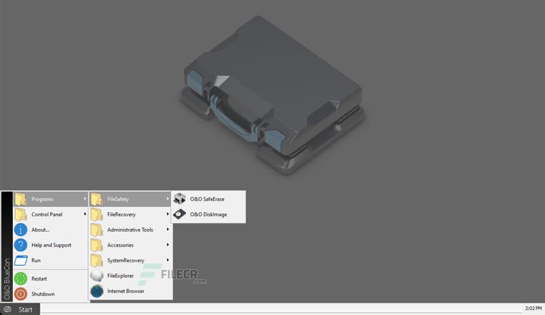The image size is (545, 315).
Task: Click the Administrative Tools folder icon
Action: point(96,230)
